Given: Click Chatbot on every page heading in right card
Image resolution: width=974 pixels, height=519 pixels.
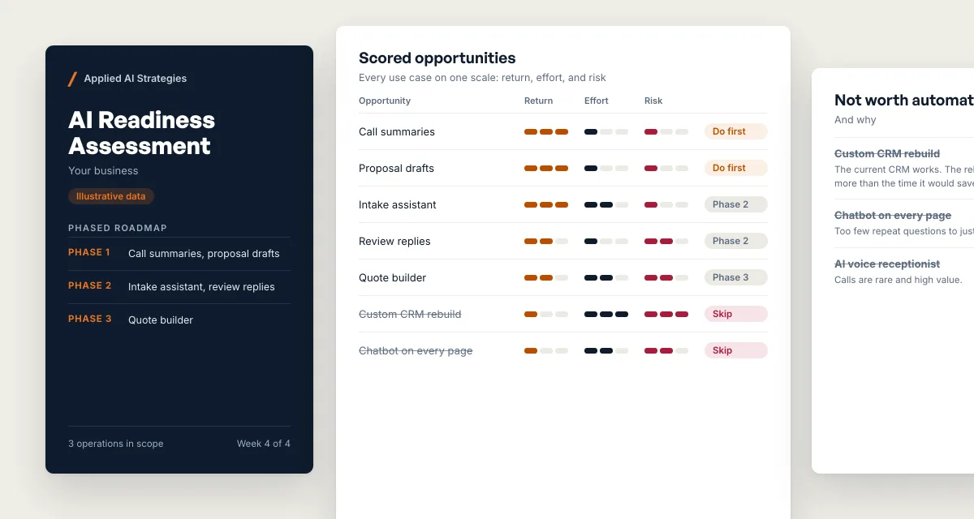Looking at the screenshot, I should [893, 216].
